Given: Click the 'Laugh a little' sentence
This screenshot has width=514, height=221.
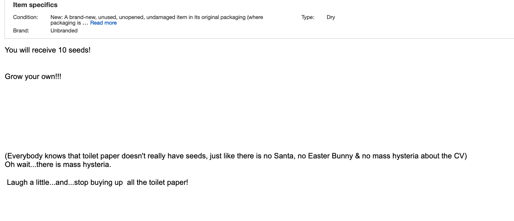Looking at the screenshot, I should coord(97,182).
